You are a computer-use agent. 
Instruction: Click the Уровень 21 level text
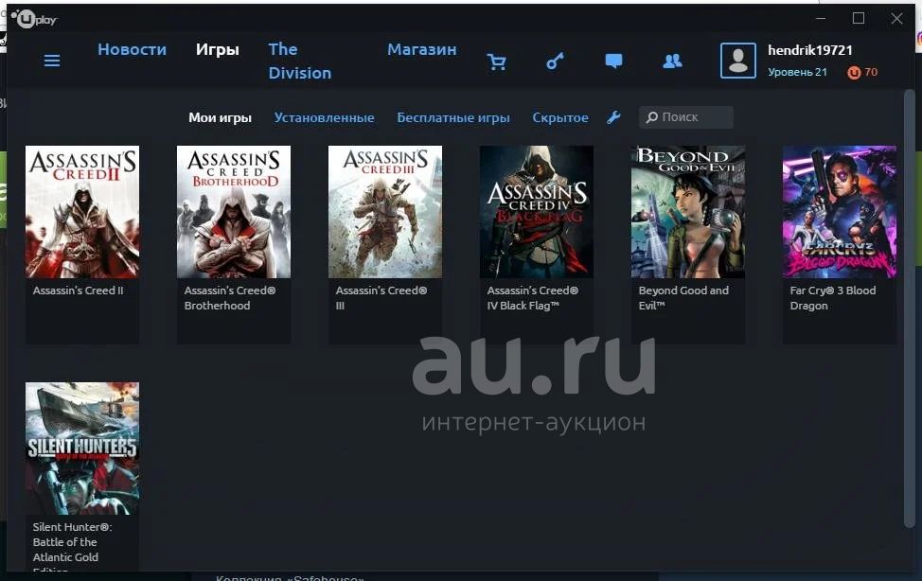pyautogui.click(x=797, y=72)
